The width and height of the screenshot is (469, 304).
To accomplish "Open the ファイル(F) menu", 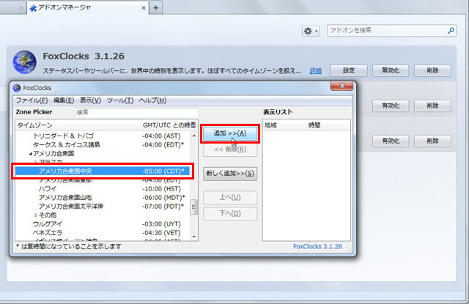I will pyautogui.click(x=32, y=100).
